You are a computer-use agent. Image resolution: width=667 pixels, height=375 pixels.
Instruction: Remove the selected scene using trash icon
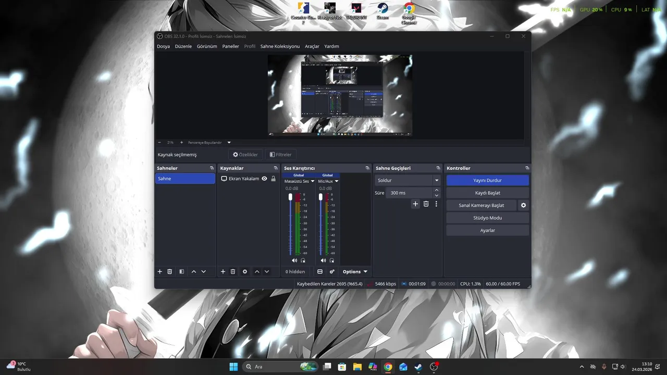point(169,272)
